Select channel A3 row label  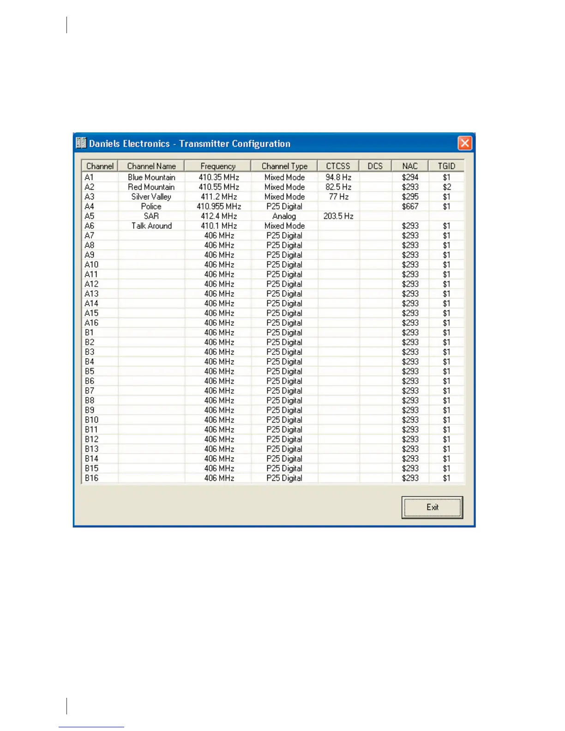click(x=89, y=197)
